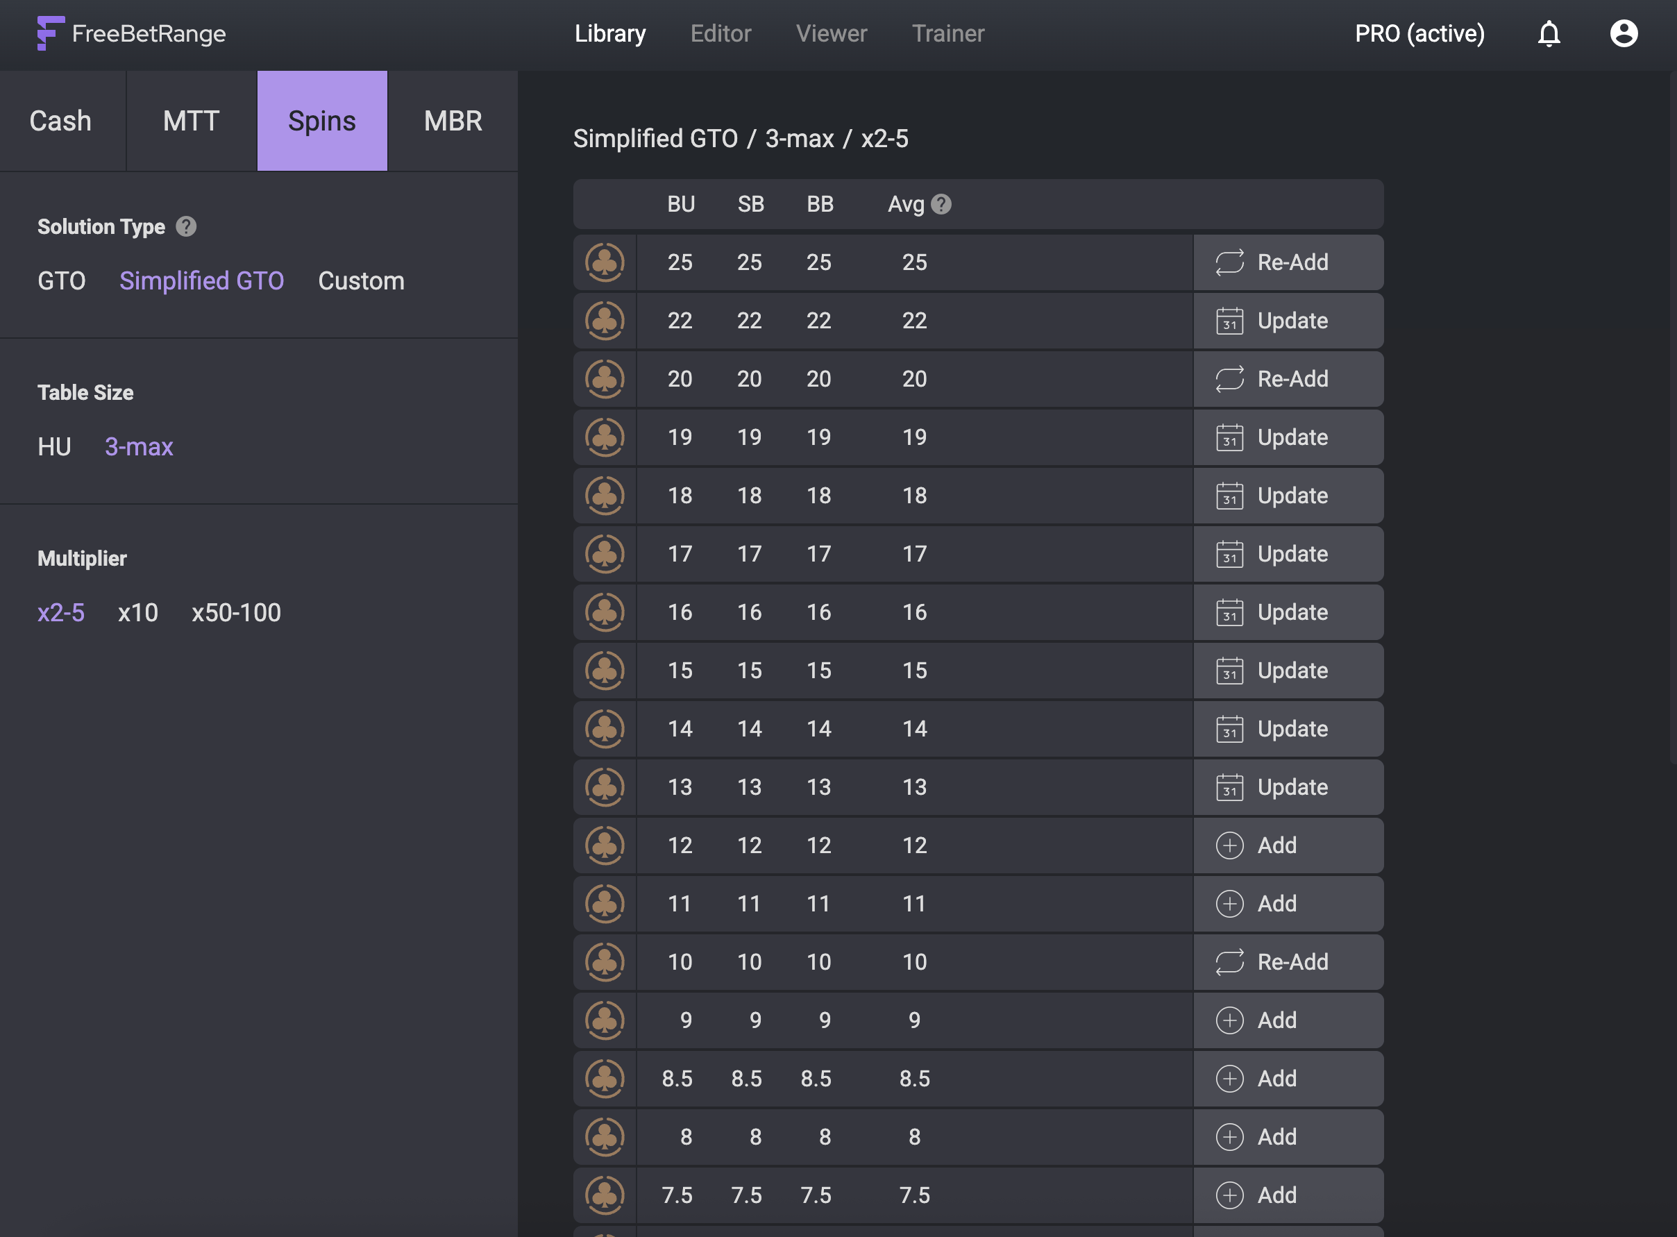Click the club chip icon in the 25 stack row
This screenshot has width=1677, height=1237.
[605, 262]
